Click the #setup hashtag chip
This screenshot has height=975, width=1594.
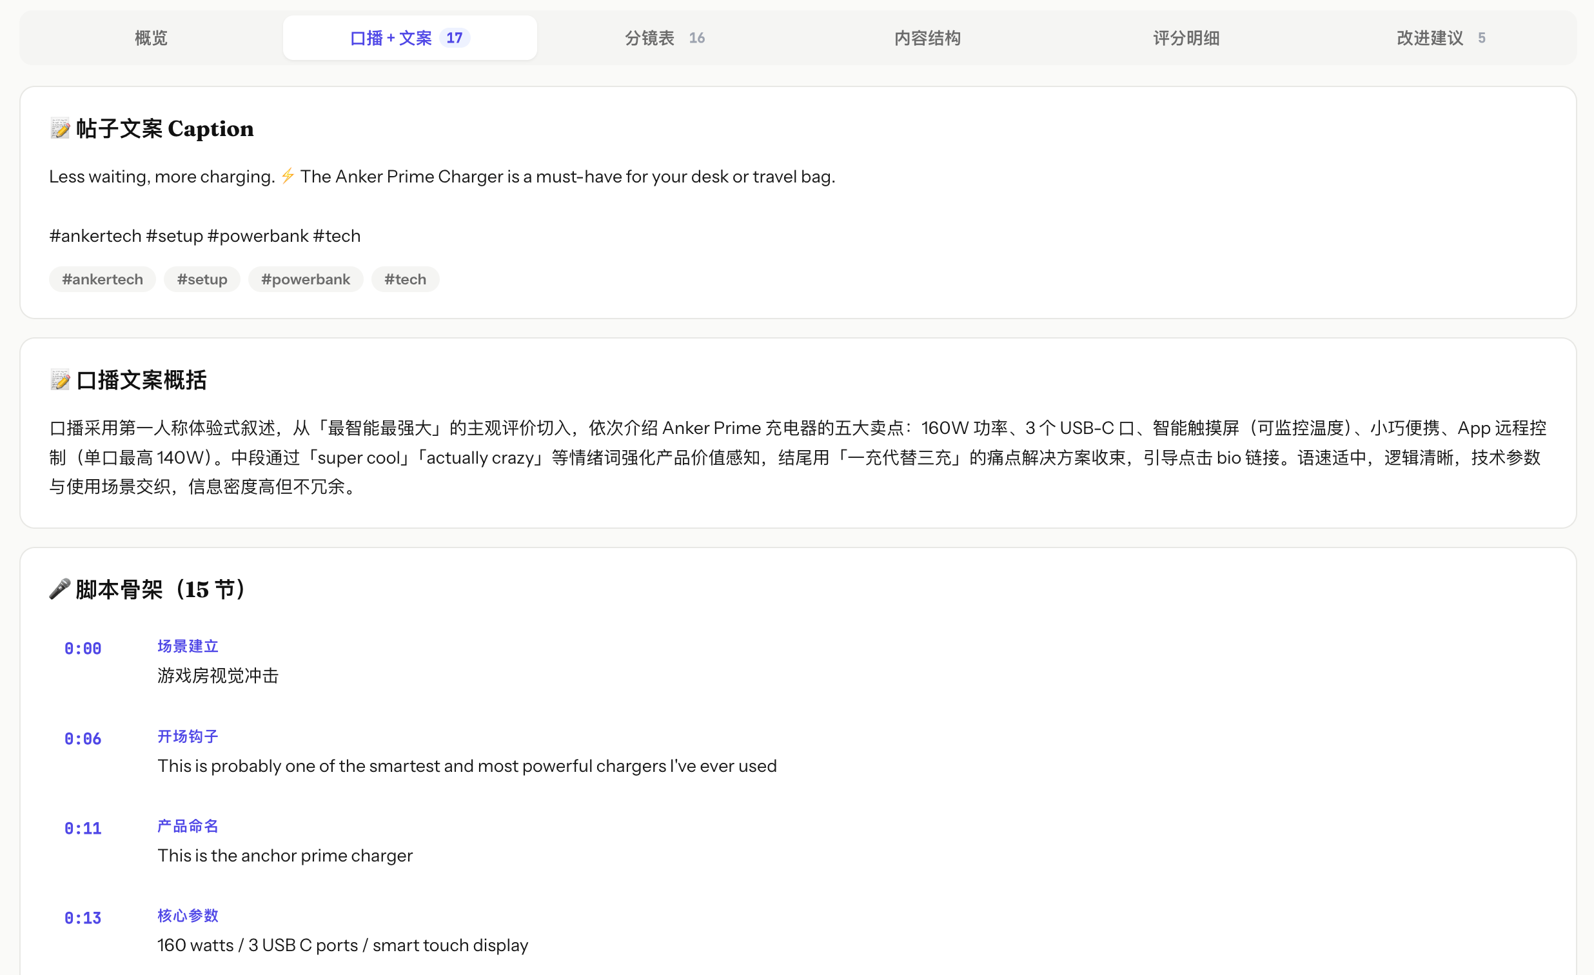point(202,279)
